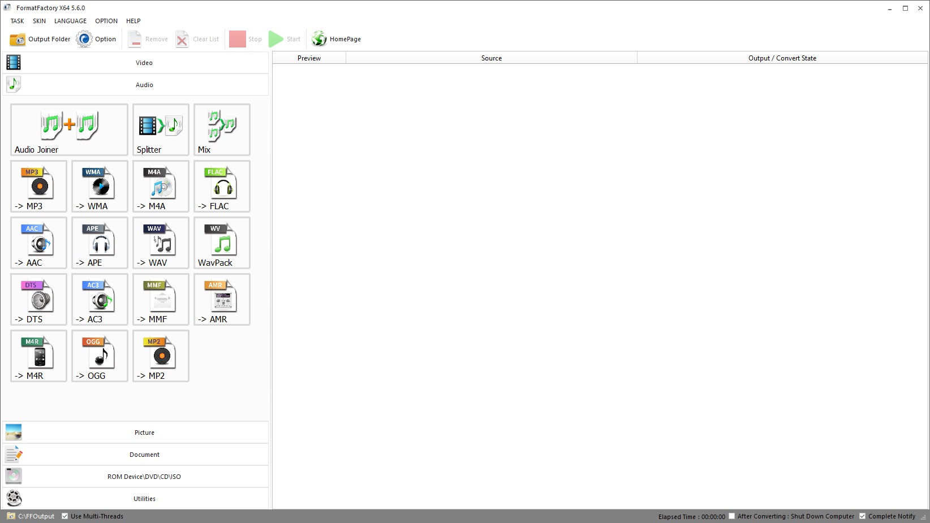930x523 pixels.
Task: Click the Stop toolbar button
Action: [x=246, y=39]
